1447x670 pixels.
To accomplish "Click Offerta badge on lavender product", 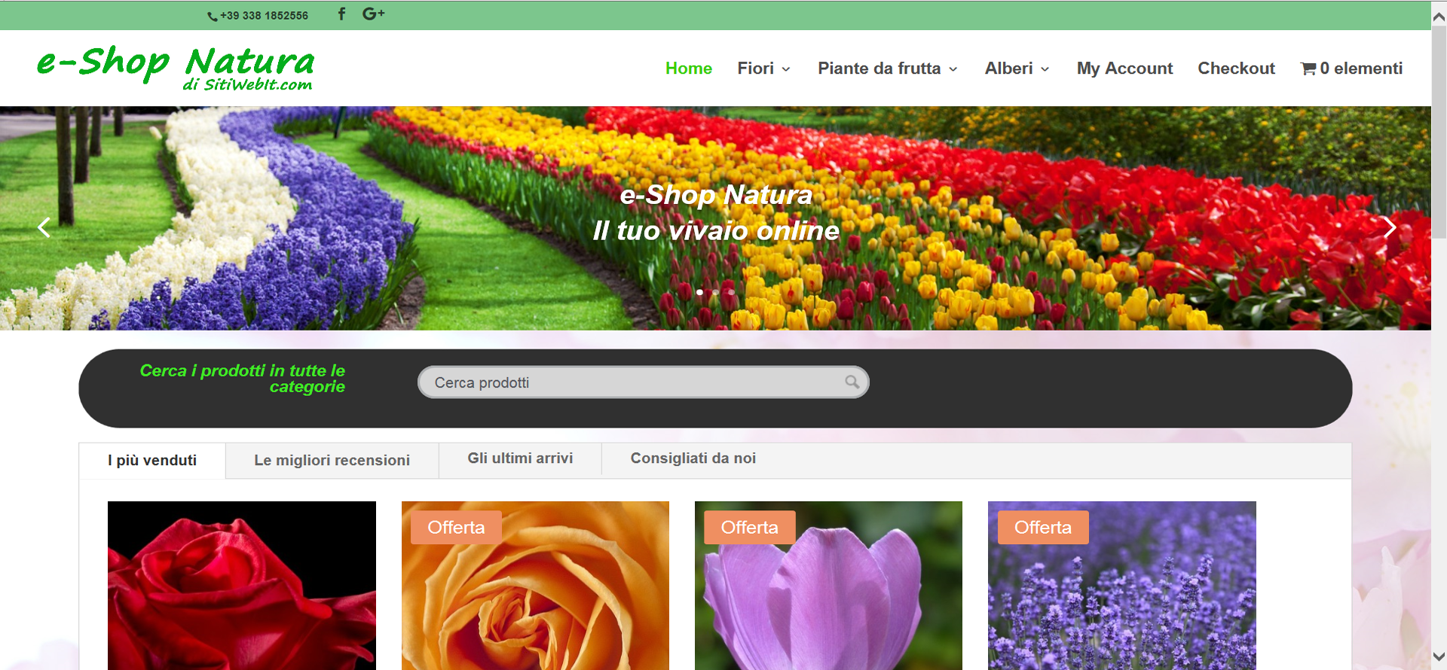I will click(1043, 528).
